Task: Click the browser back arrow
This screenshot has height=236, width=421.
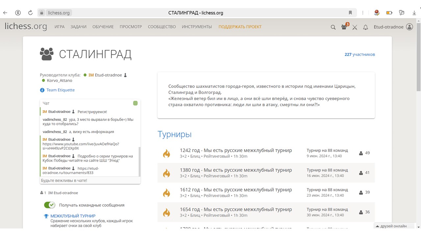Action: click(5, 13)
